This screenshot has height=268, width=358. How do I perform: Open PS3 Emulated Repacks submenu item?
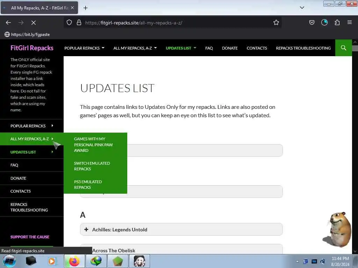88,185
